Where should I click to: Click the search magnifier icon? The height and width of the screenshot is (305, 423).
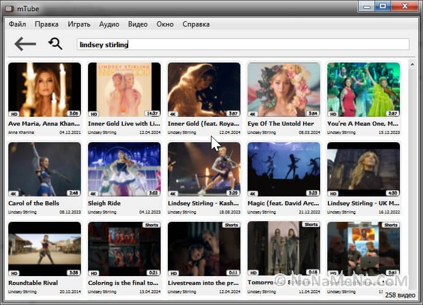56,44
